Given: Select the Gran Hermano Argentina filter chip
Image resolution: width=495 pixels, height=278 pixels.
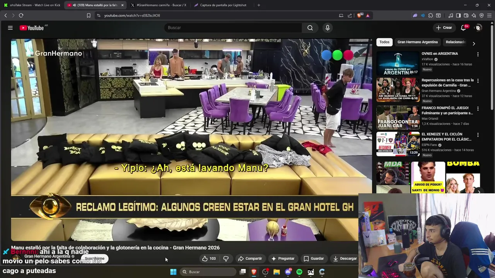Looking at the screenshot, I should [418, 42].
